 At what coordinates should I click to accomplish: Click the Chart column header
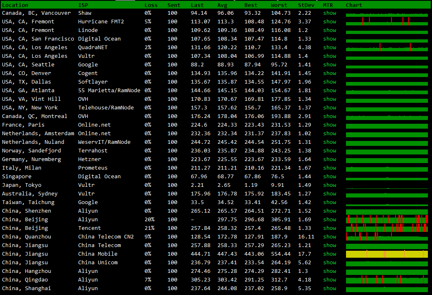point(354,5)
